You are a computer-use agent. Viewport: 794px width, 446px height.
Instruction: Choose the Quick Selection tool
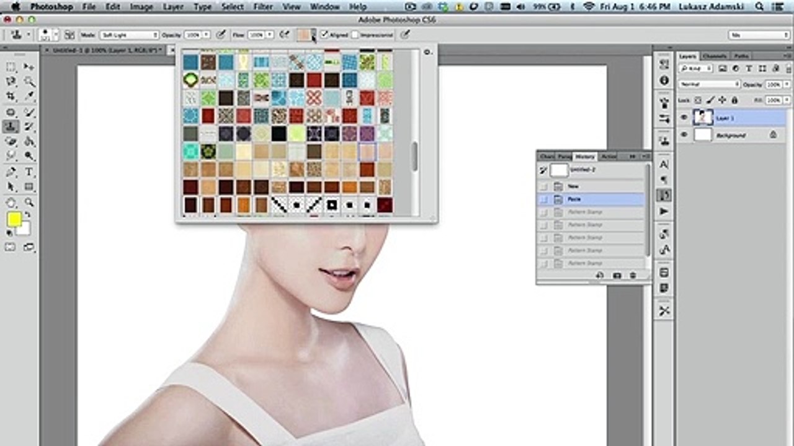tap(29, 82)
